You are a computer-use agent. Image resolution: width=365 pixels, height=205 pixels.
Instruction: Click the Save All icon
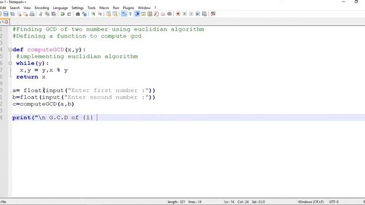(x=13, y=14)
